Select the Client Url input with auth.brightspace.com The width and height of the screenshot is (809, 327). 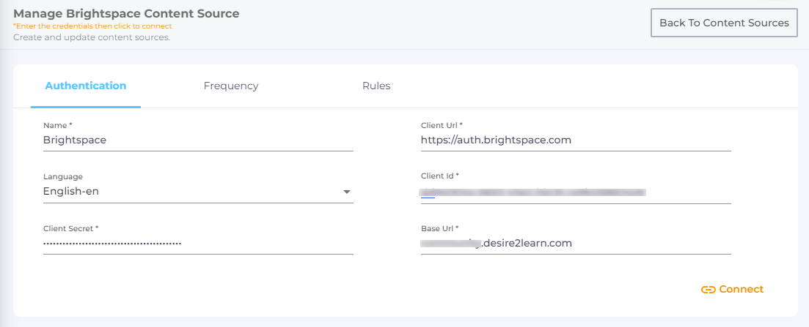coord(576,140)
